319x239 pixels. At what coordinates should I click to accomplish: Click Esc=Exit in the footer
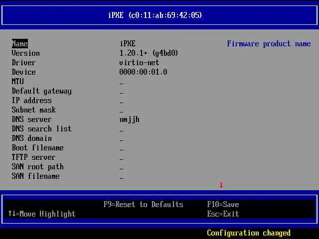click(223, 214)
